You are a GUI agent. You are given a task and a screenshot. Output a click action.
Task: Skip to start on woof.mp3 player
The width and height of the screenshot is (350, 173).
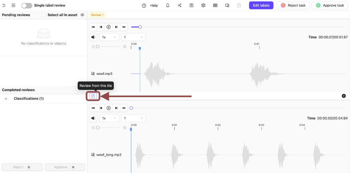pyautogui.click(x=93, y=27)
